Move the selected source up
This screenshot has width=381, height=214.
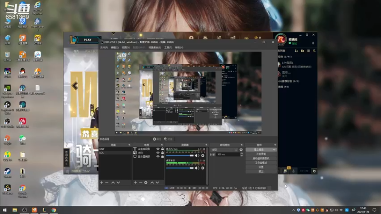coord(152,183)
